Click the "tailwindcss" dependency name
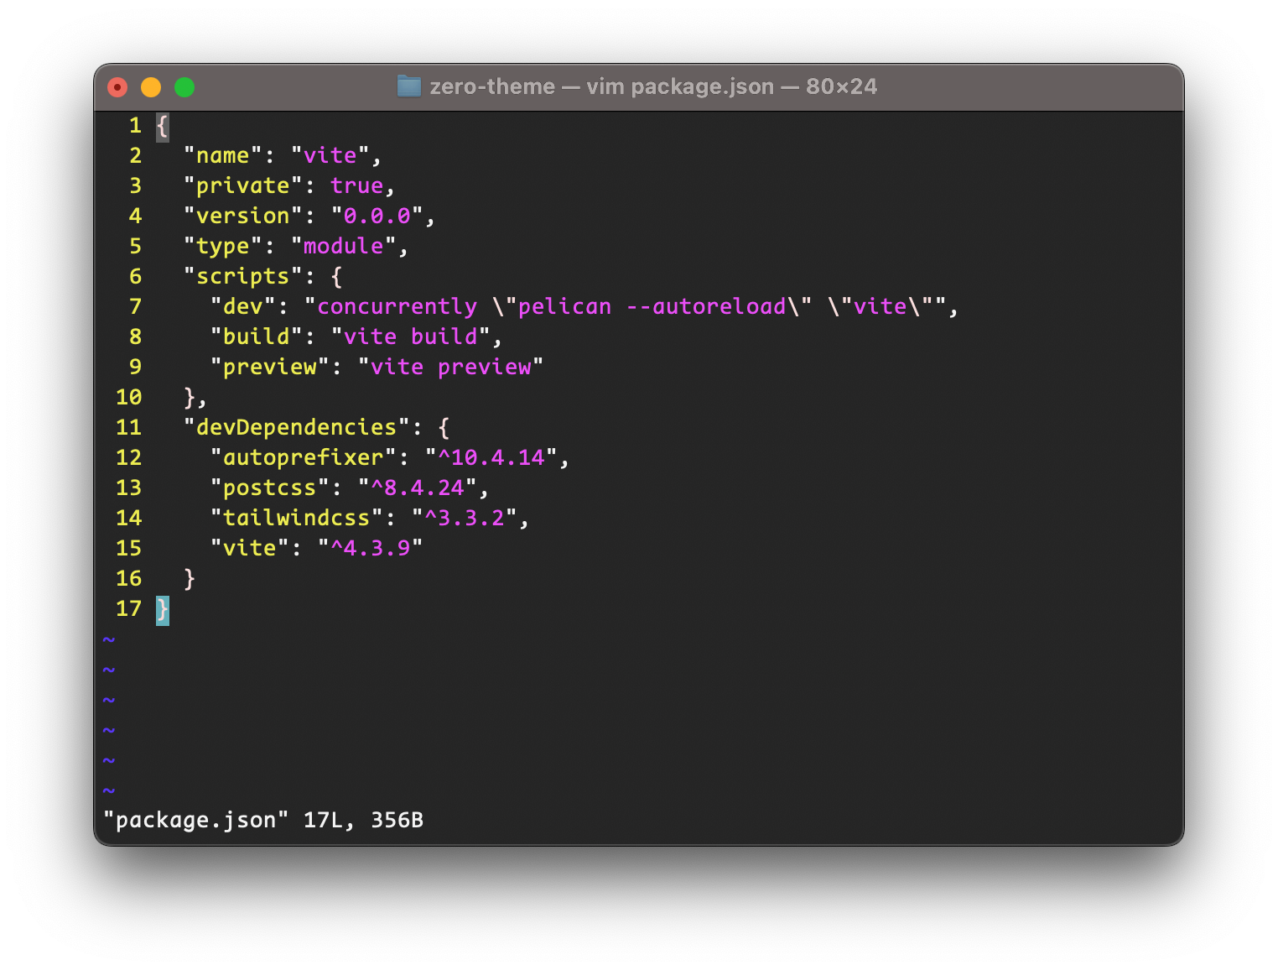Viewport: 1278px width, 970px height. (296, 519)
